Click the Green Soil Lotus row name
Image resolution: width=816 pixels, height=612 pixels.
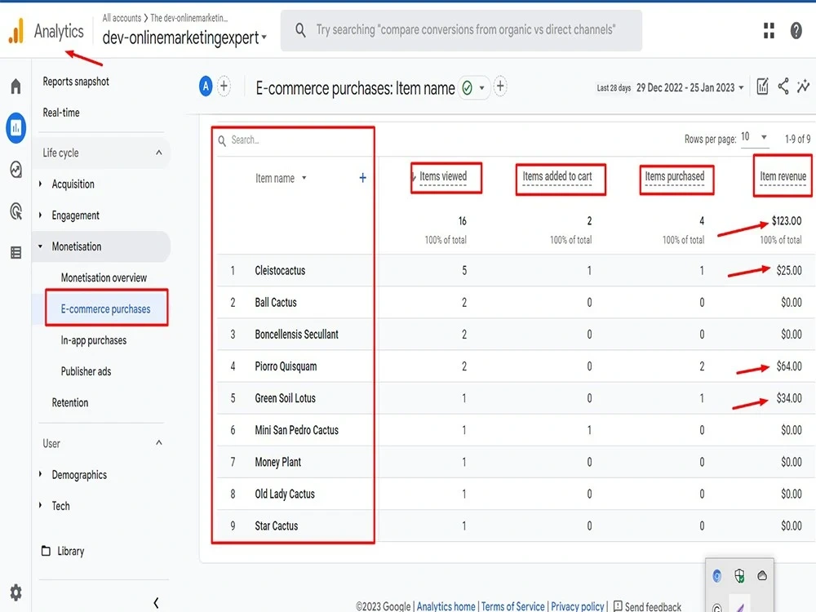tap(285, 398)
